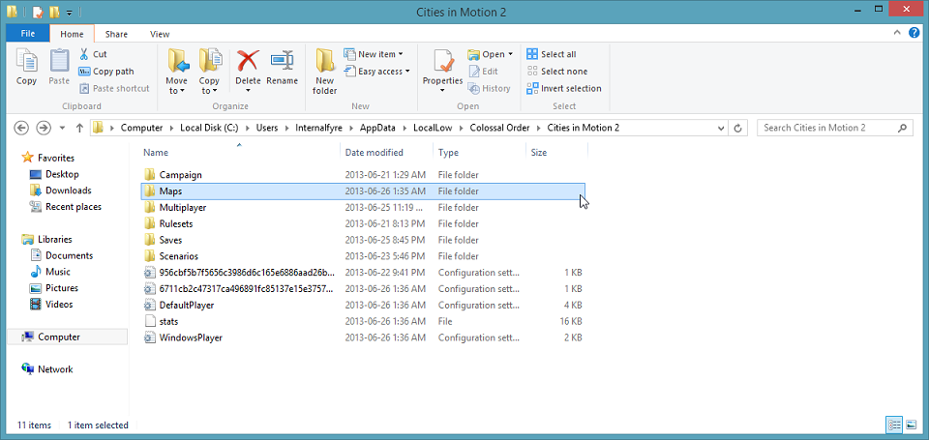Select the Multiplayer folder
This screenshot has height=440, width=929.
click(x=363, y=208)
